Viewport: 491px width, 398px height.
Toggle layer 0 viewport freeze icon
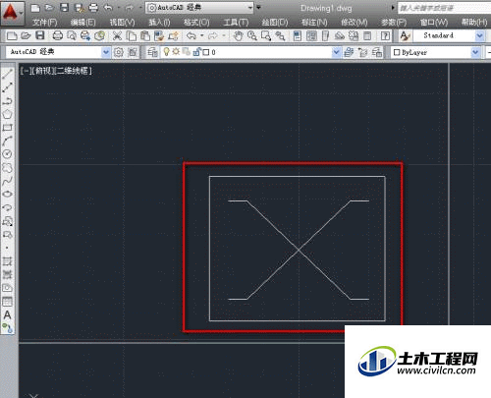187,52
